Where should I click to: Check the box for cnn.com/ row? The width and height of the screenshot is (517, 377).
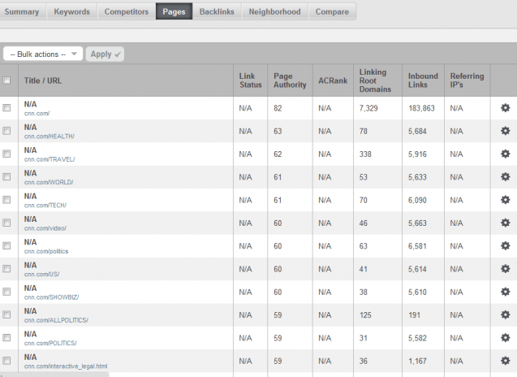[6, 108]
